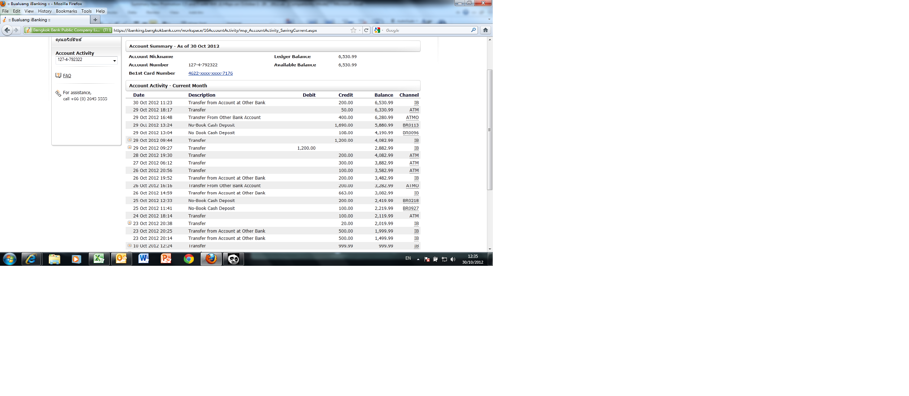Image resolution: width=909 pixels, height=396 pixels.
Task: Launch Microsoft Excel from the taskbar
Action: 99,259
